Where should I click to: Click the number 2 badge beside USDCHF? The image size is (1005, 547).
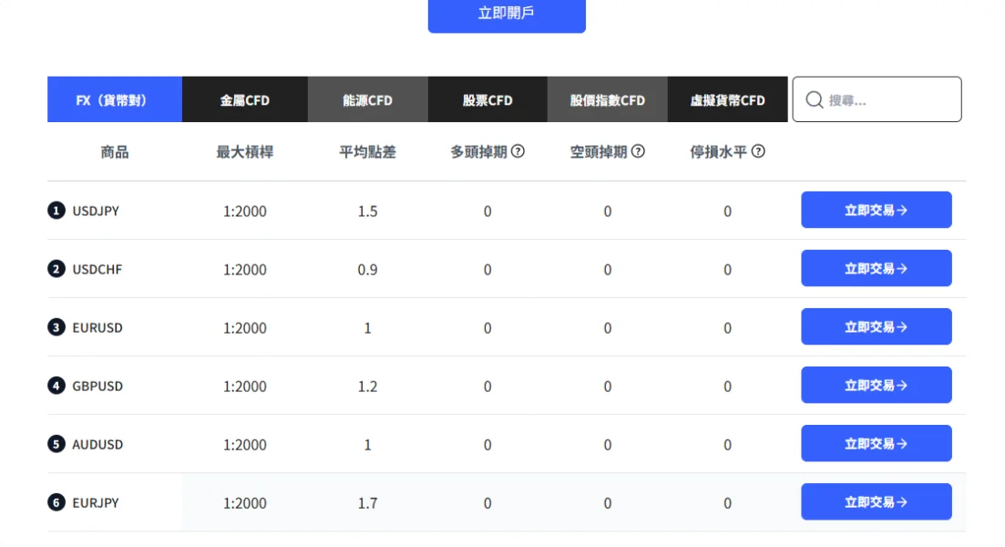[56, 269]
